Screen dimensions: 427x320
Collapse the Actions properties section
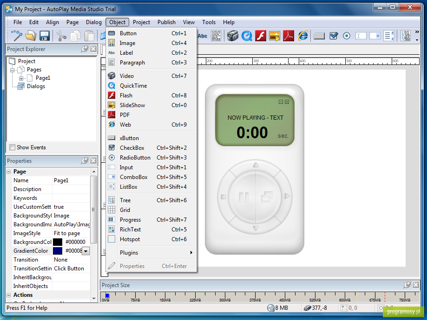pos(9,295)
